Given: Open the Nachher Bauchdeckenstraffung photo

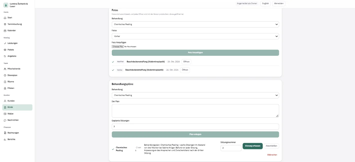Looking at the screenshot, I should pos(186,62).
